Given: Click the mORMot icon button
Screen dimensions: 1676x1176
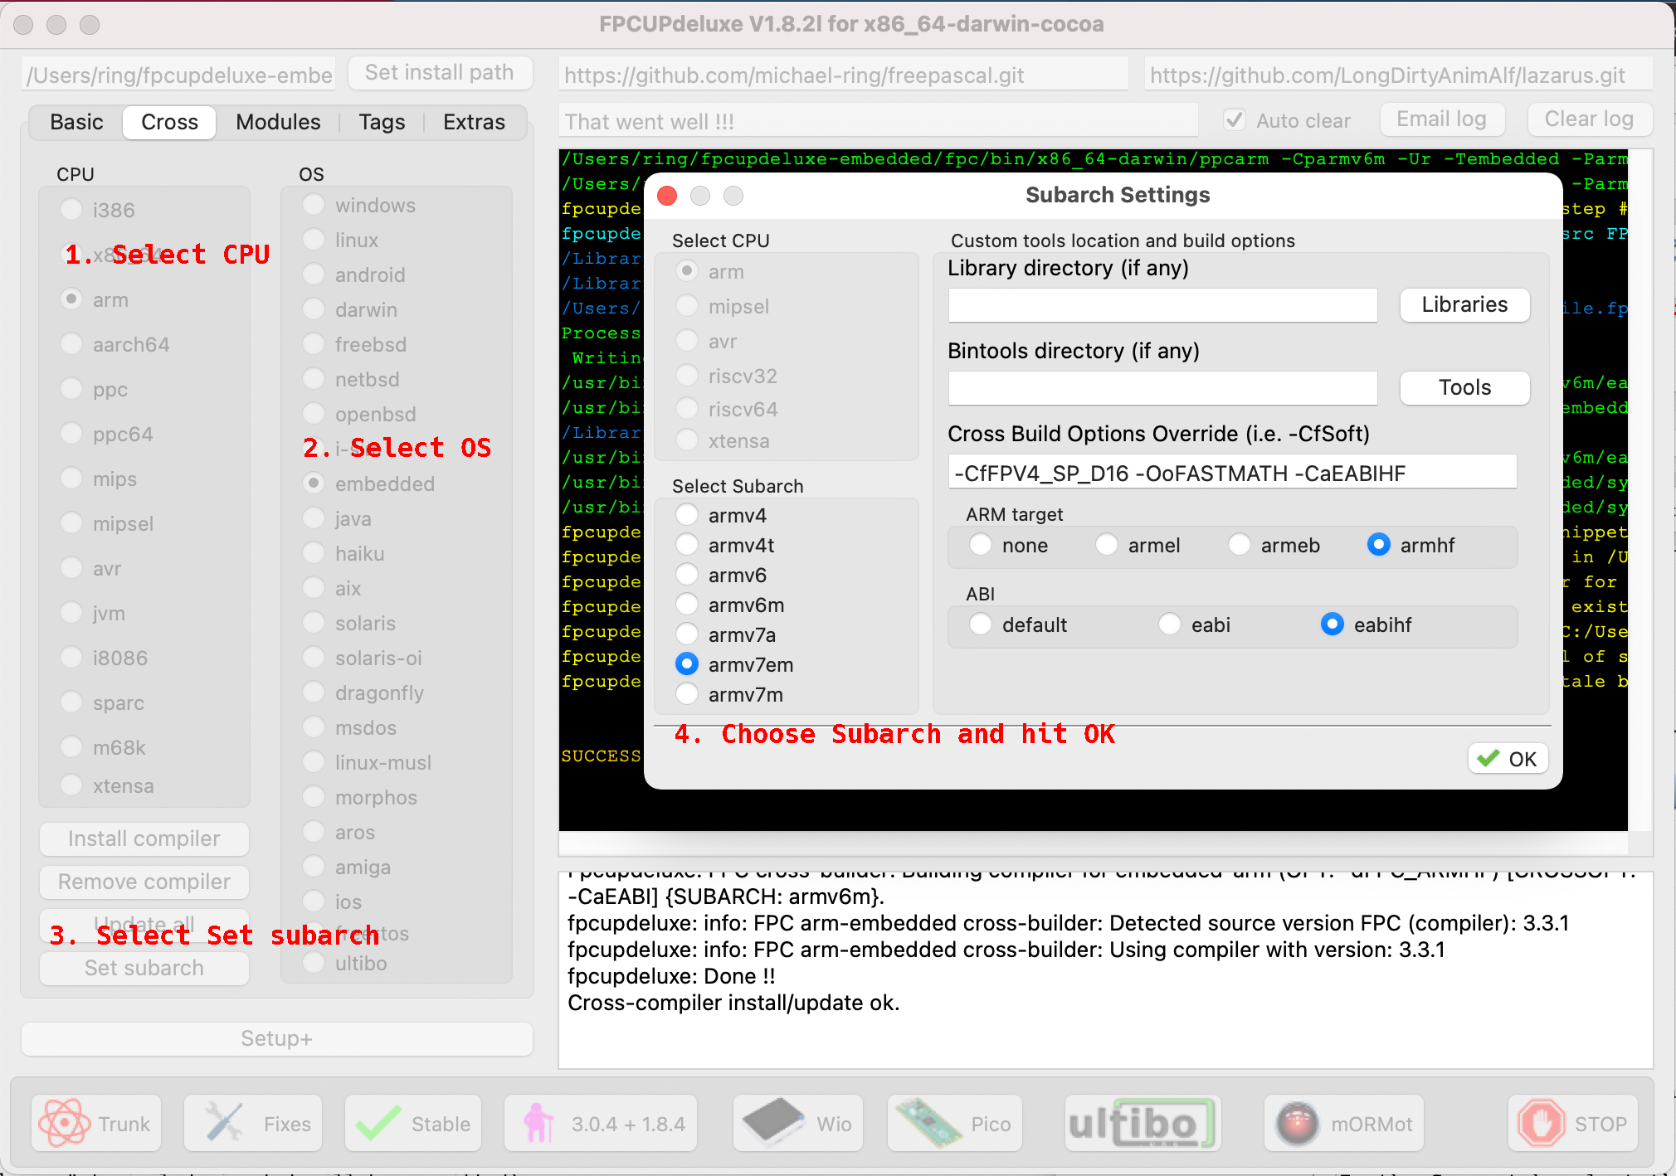Looking at the screenshot, I should pos(1344,1123).
